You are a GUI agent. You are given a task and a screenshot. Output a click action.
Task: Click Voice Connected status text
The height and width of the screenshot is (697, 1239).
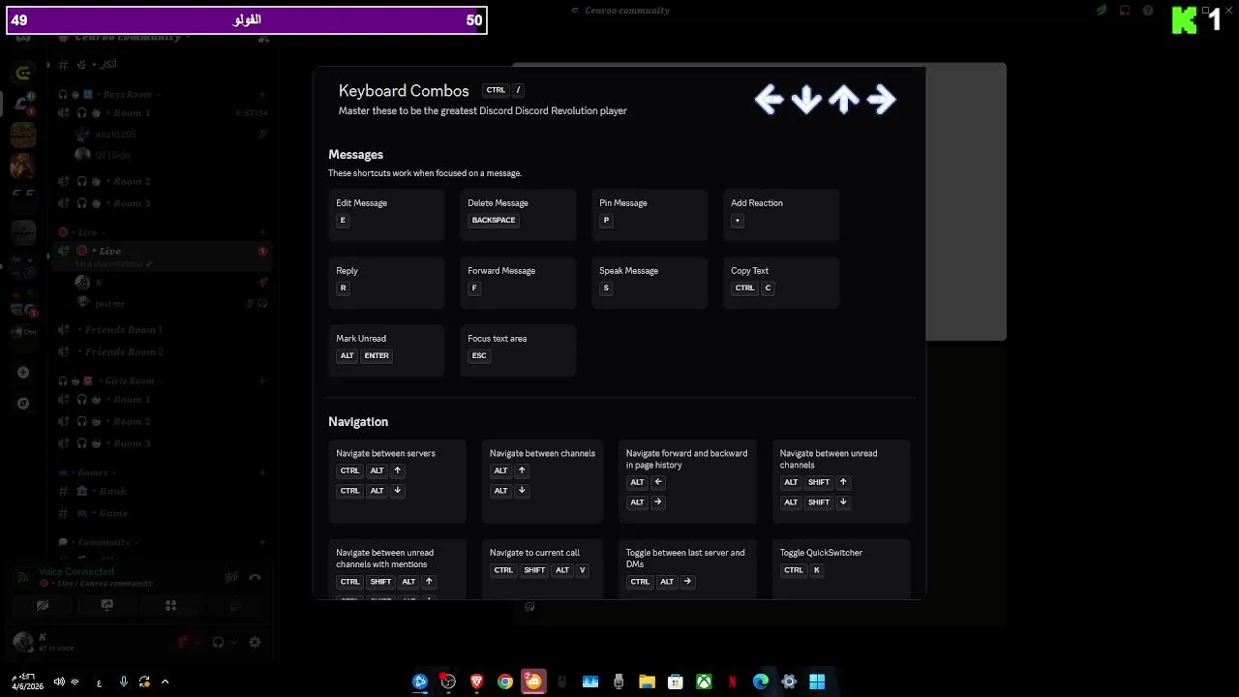pos(76,572)
